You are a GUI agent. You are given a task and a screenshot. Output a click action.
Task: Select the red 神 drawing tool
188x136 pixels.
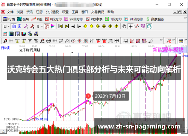click(98, 41)
